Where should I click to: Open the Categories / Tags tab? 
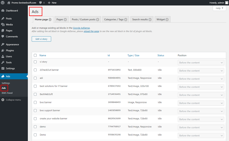(x=116, y=19)
